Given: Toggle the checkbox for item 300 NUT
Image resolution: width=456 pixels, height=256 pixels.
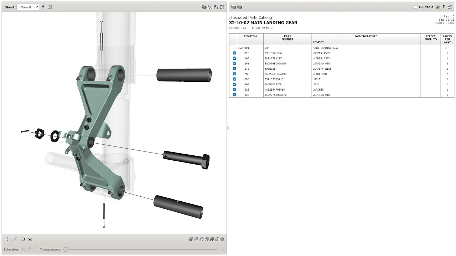Looking at the screenshot, I should tap(234, 84).
